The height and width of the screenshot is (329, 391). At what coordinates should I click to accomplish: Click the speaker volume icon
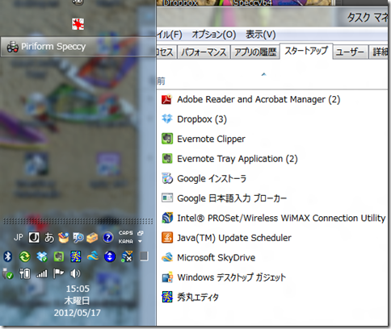point(75,273)
